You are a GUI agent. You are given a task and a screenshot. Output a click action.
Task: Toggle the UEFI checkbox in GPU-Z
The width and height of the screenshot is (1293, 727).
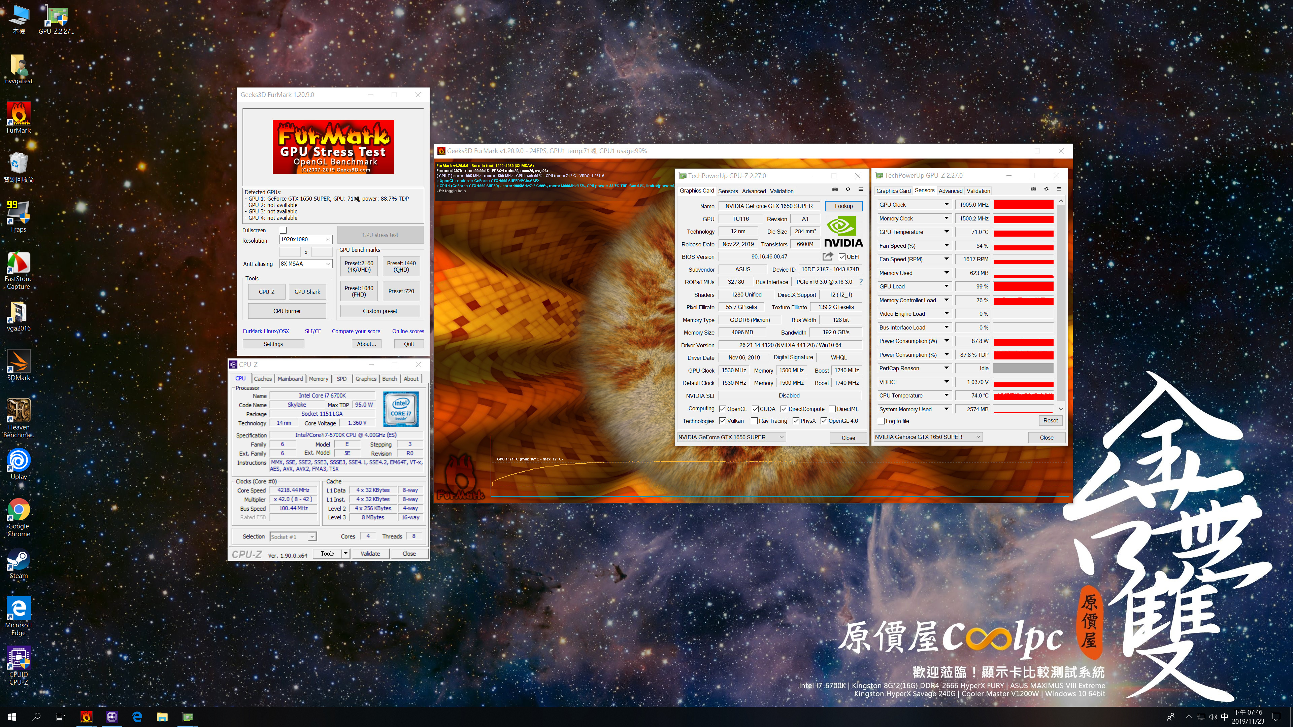click(842, 257)
